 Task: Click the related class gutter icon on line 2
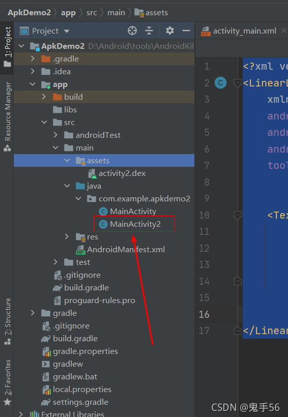(x=220, y=83)
